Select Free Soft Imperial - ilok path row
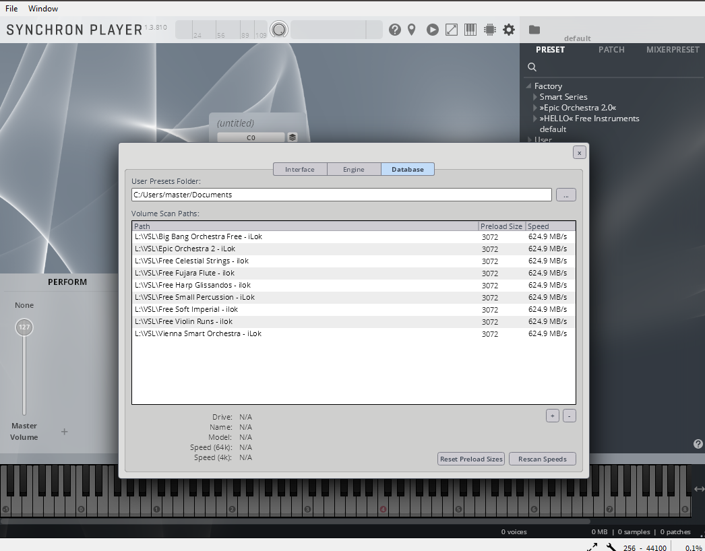 (354, 310)
